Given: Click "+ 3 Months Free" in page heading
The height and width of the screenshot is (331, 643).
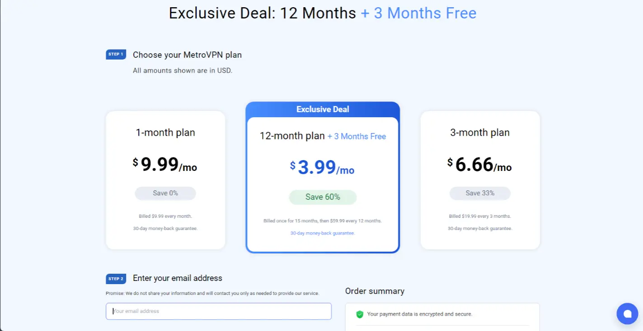Looking at the screenshot, I should coord(418,13).
